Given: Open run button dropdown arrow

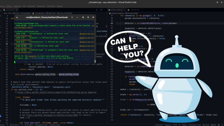Looking at the screenshot, I should (x=98, y=10).
